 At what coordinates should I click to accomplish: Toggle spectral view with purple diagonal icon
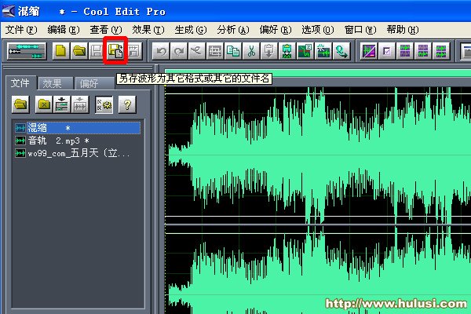coord(369,51)
